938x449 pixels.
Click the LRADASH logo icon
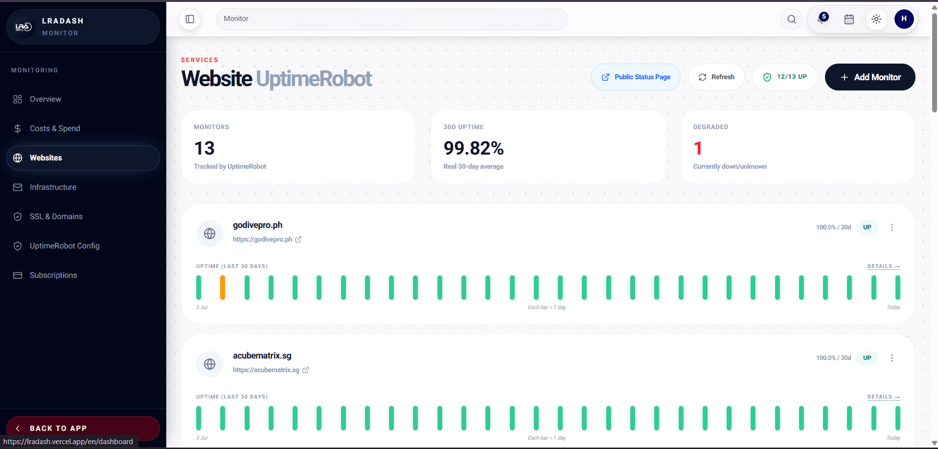pos(23,27)
